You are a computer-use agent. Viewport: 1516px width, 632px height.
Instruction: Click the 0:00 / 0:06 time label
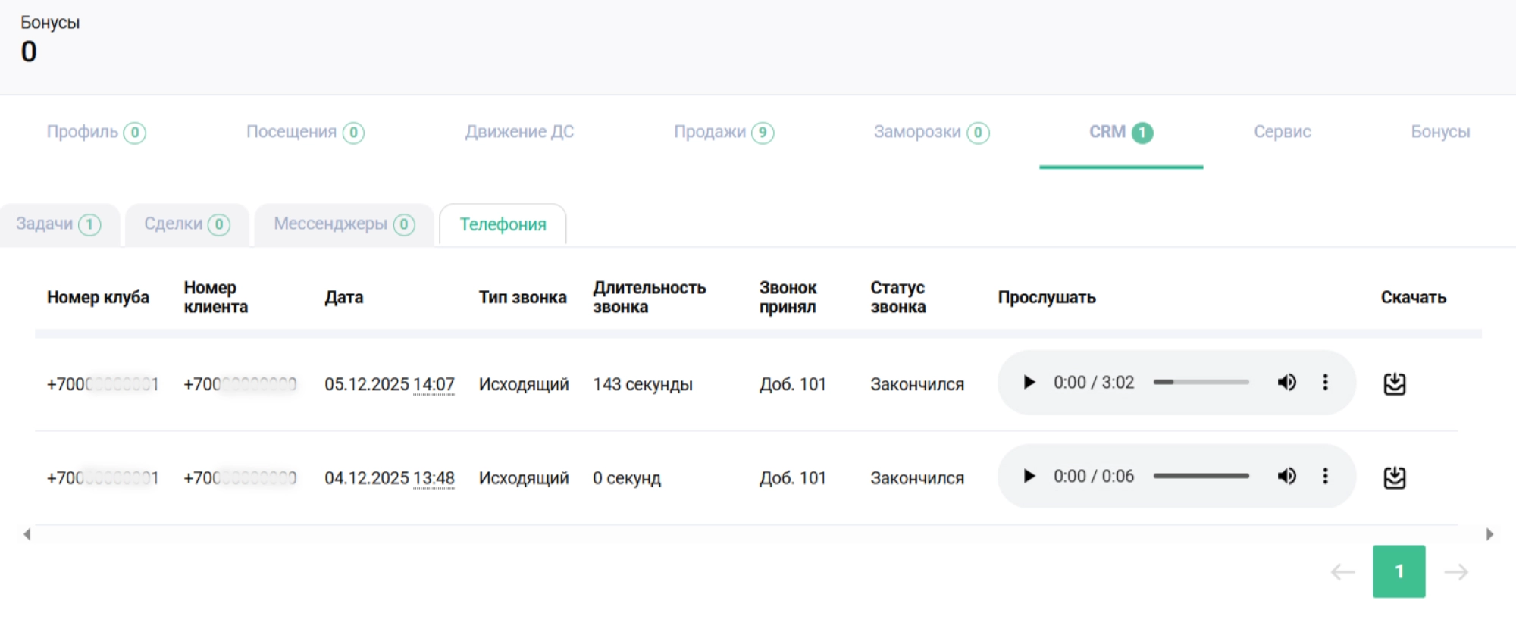pos(1094,477)
